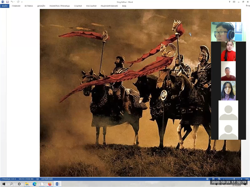Click the zoom slider in status bar

pos(234,179)
